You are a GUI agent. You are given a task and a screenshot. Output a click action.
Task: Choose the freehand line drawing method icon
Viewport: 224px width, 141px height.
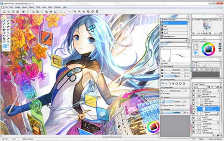[x=163, y=84]
